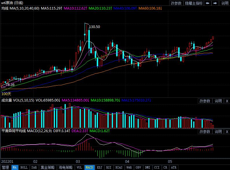Open 改参数 for main chart
Image resolution: width=230 pixels, height=170 pixels.
point(176,3)
